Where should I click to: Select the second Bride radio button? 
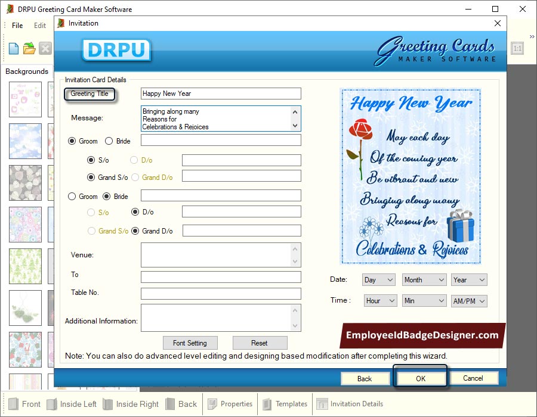[x=107, y=197]
